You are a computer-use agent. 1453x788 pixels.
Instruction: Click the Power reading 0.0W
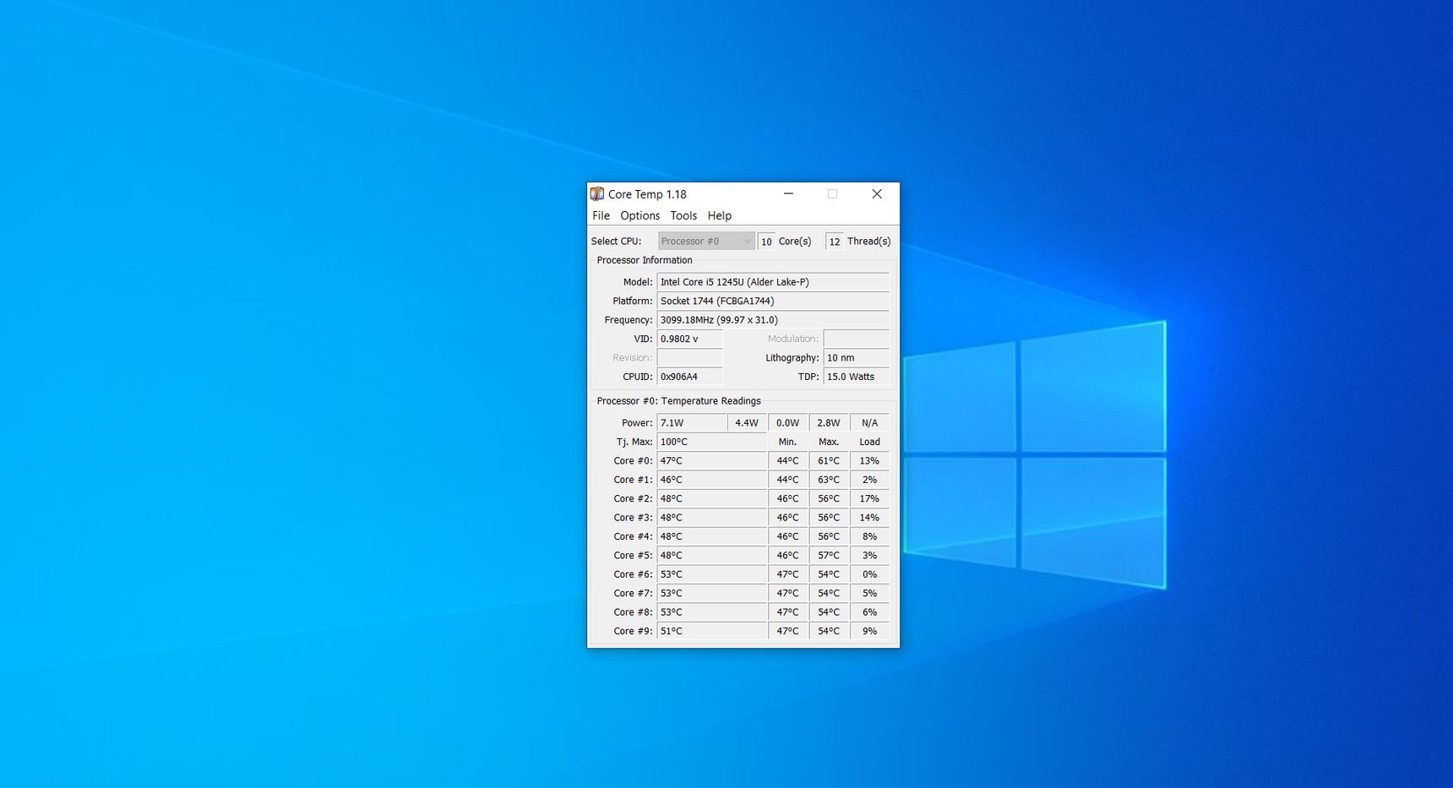pos(788,423)
